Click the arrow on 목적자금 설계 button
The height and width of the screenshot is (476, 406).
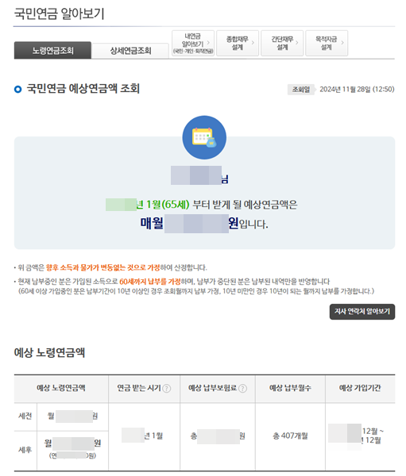342,43
